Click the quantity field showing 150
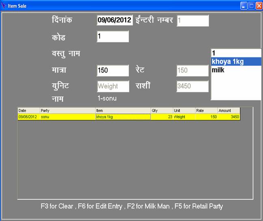263x221 pixels. pos(112,70)
